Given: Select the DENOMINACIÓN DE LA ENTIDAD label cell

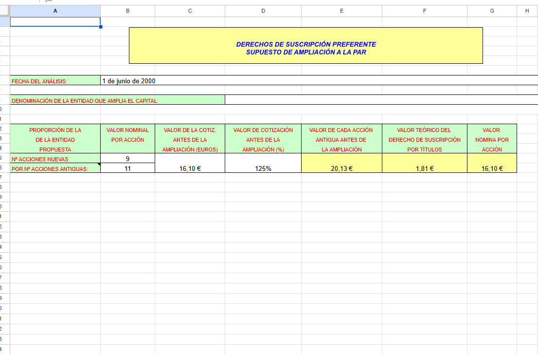Looking at the screenshot, I should [117, 100].
